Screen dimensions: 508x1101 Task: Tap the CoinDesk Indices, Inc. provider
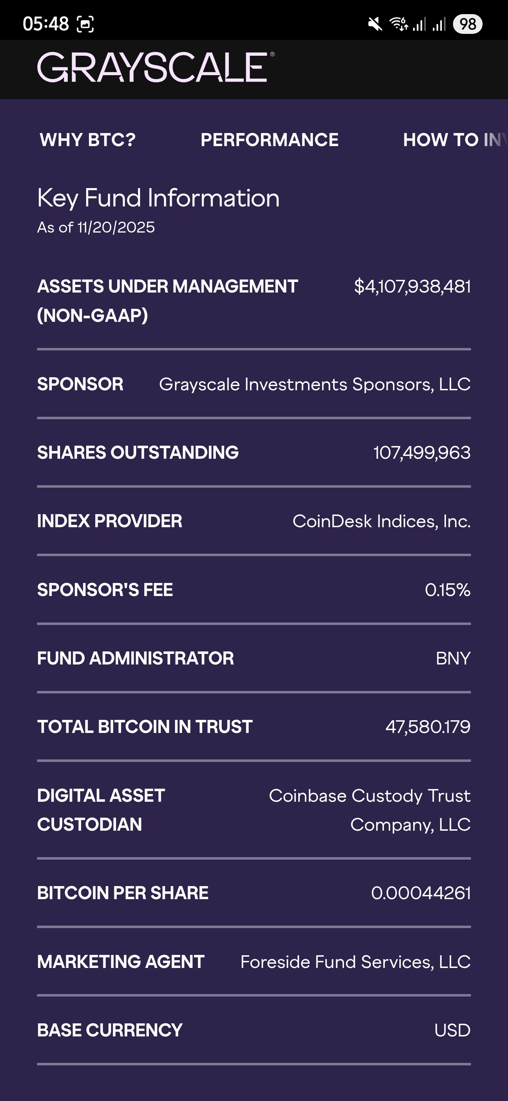382,521
